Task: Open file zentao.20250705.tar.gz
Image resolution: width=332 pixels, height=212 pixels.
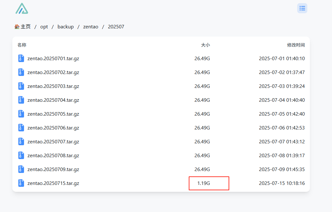Action: point(53,114)
